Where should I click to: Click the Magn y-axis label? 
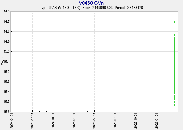(2, 62)
